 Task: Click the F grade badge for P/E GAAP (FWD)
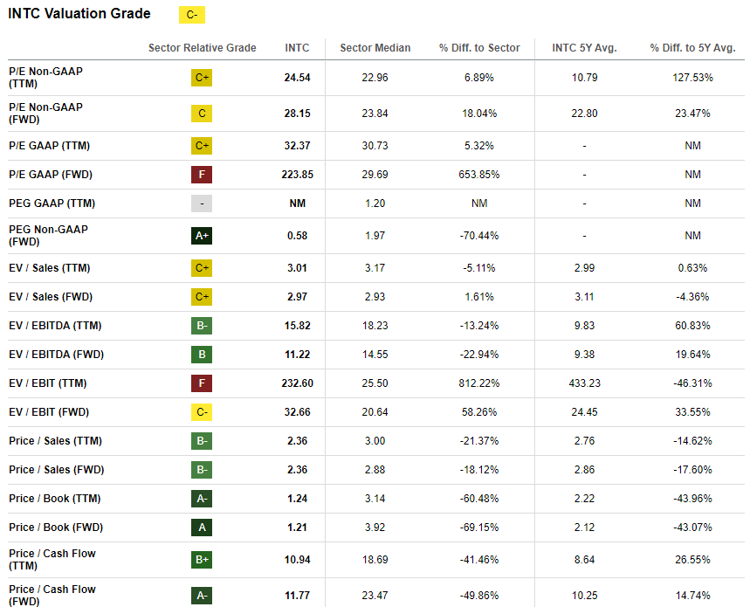pos(202,175)
